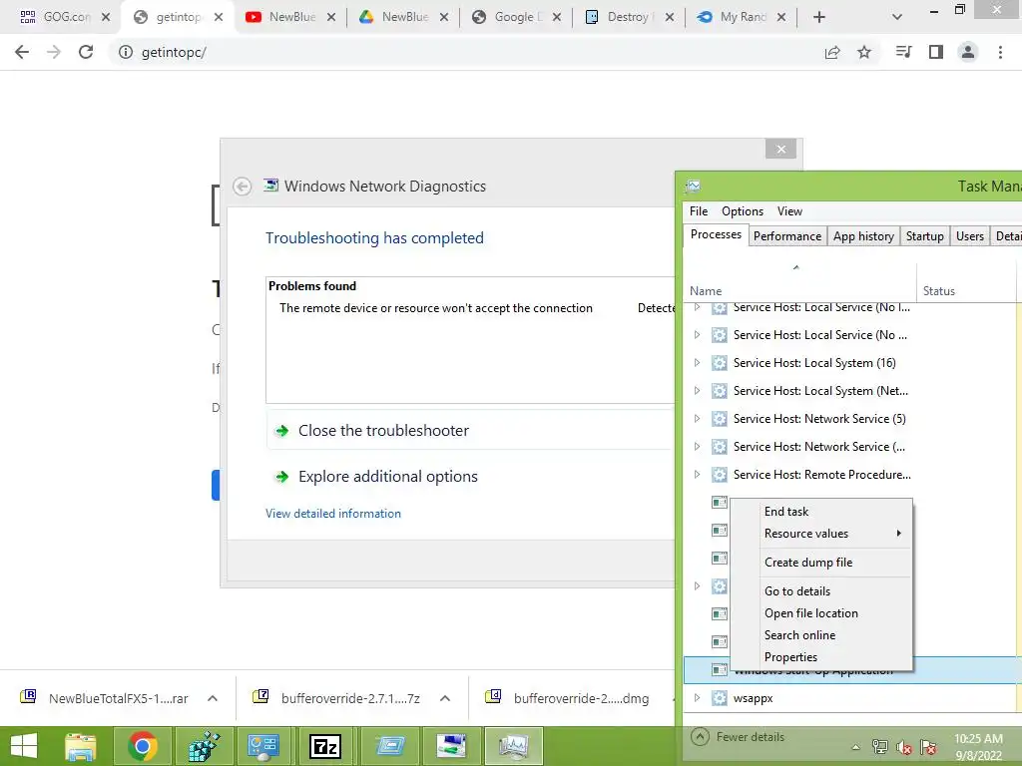Viewport: 1022px width, 766px height.
Task: Open options arrow for NewBlueTotalFX5 download
Action: [213, 698]
